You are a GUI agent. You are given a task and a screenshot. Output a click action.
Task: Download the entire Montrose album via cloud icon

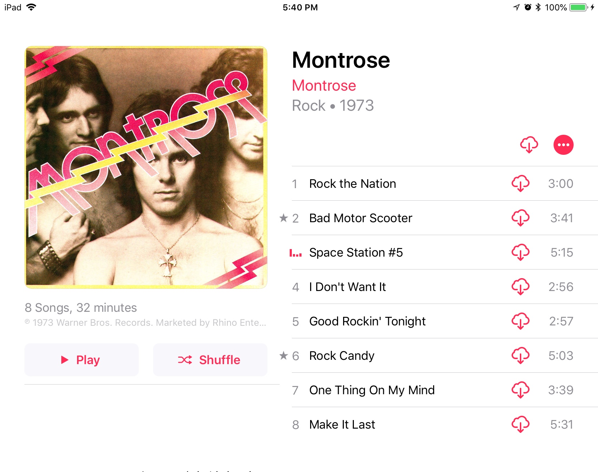coord(529,145)
